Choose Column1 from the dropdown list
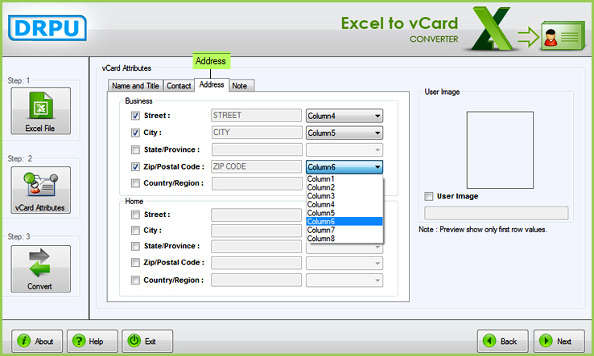594x356 pixels. tap(344, 179)
